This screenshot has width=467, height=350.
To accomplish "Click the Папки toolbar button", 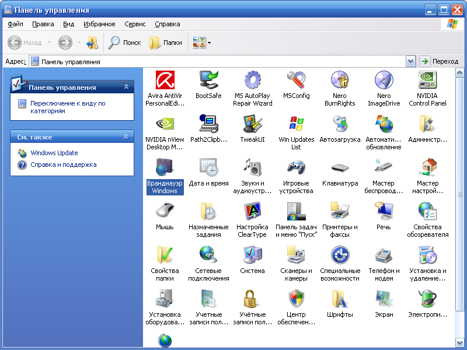I will tap(166, 43).
